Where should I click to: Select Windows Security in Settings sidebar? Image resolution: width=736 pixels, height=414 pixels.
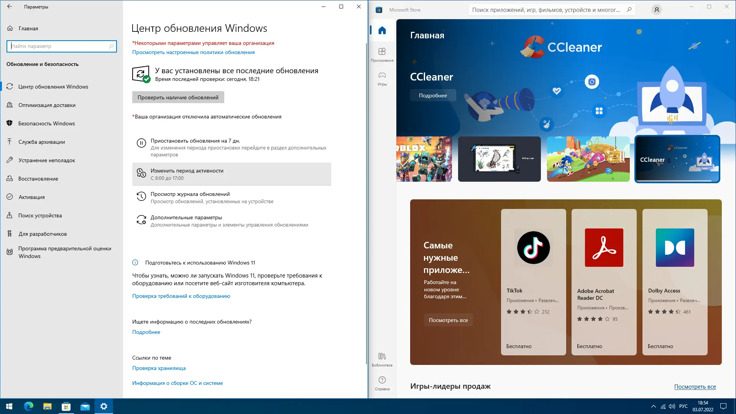point(46,123)
